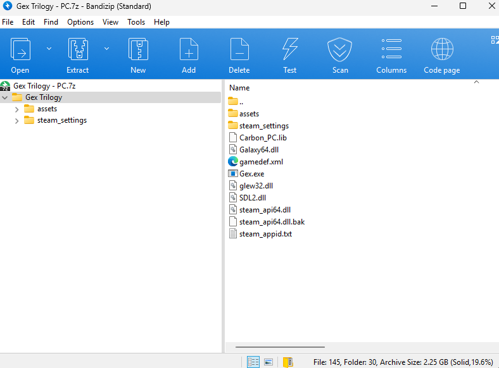Select the assets folder in file list

(249, 114)
